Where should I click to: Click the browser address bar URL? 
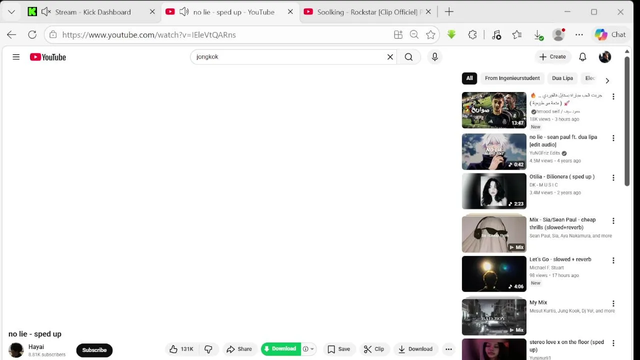pyautogui.click(x=149, y=34)
